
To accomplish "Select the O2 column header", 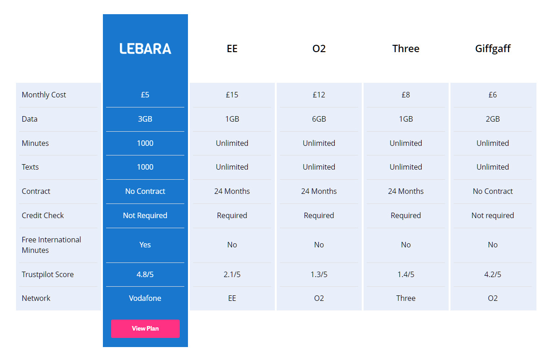I will [x=319, y=48].
